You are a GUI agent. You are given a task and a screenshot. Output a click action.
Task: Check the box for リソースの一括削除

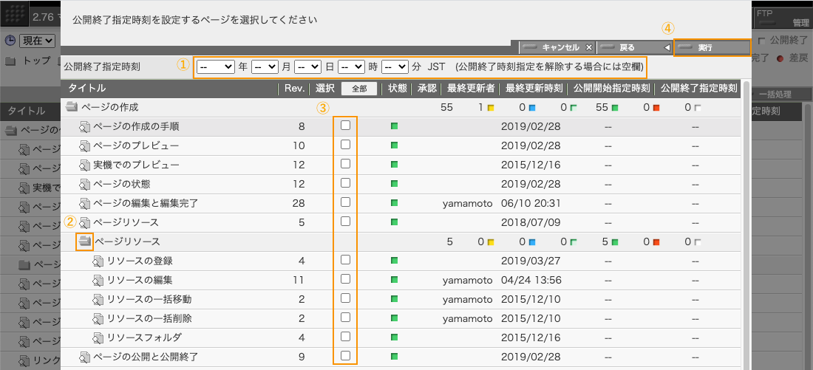[345, 317]
